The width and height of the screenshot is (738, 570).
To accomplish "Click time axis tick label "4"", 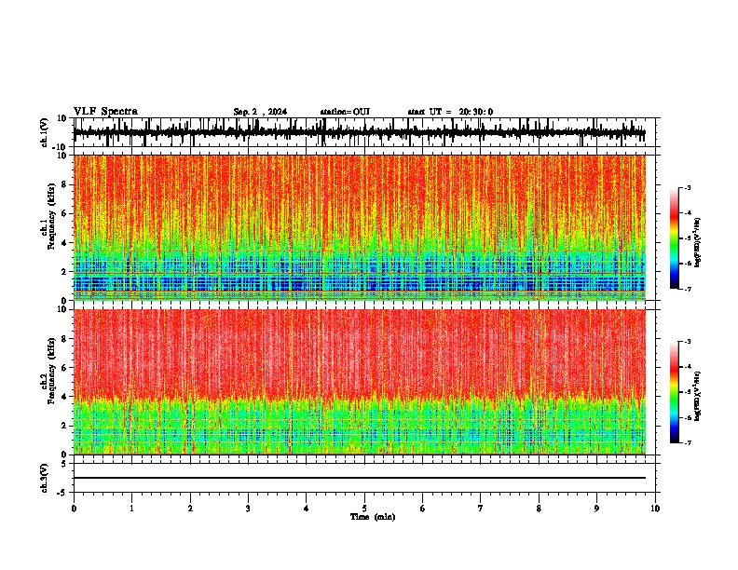I will (307, 509).
